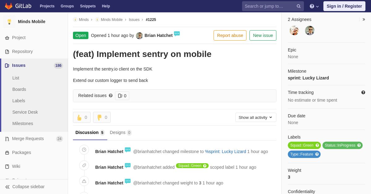The width and height of the screenshot is (371, 194).
Task: Open List under Issues in sidebar
Action: tap(16, 78)
